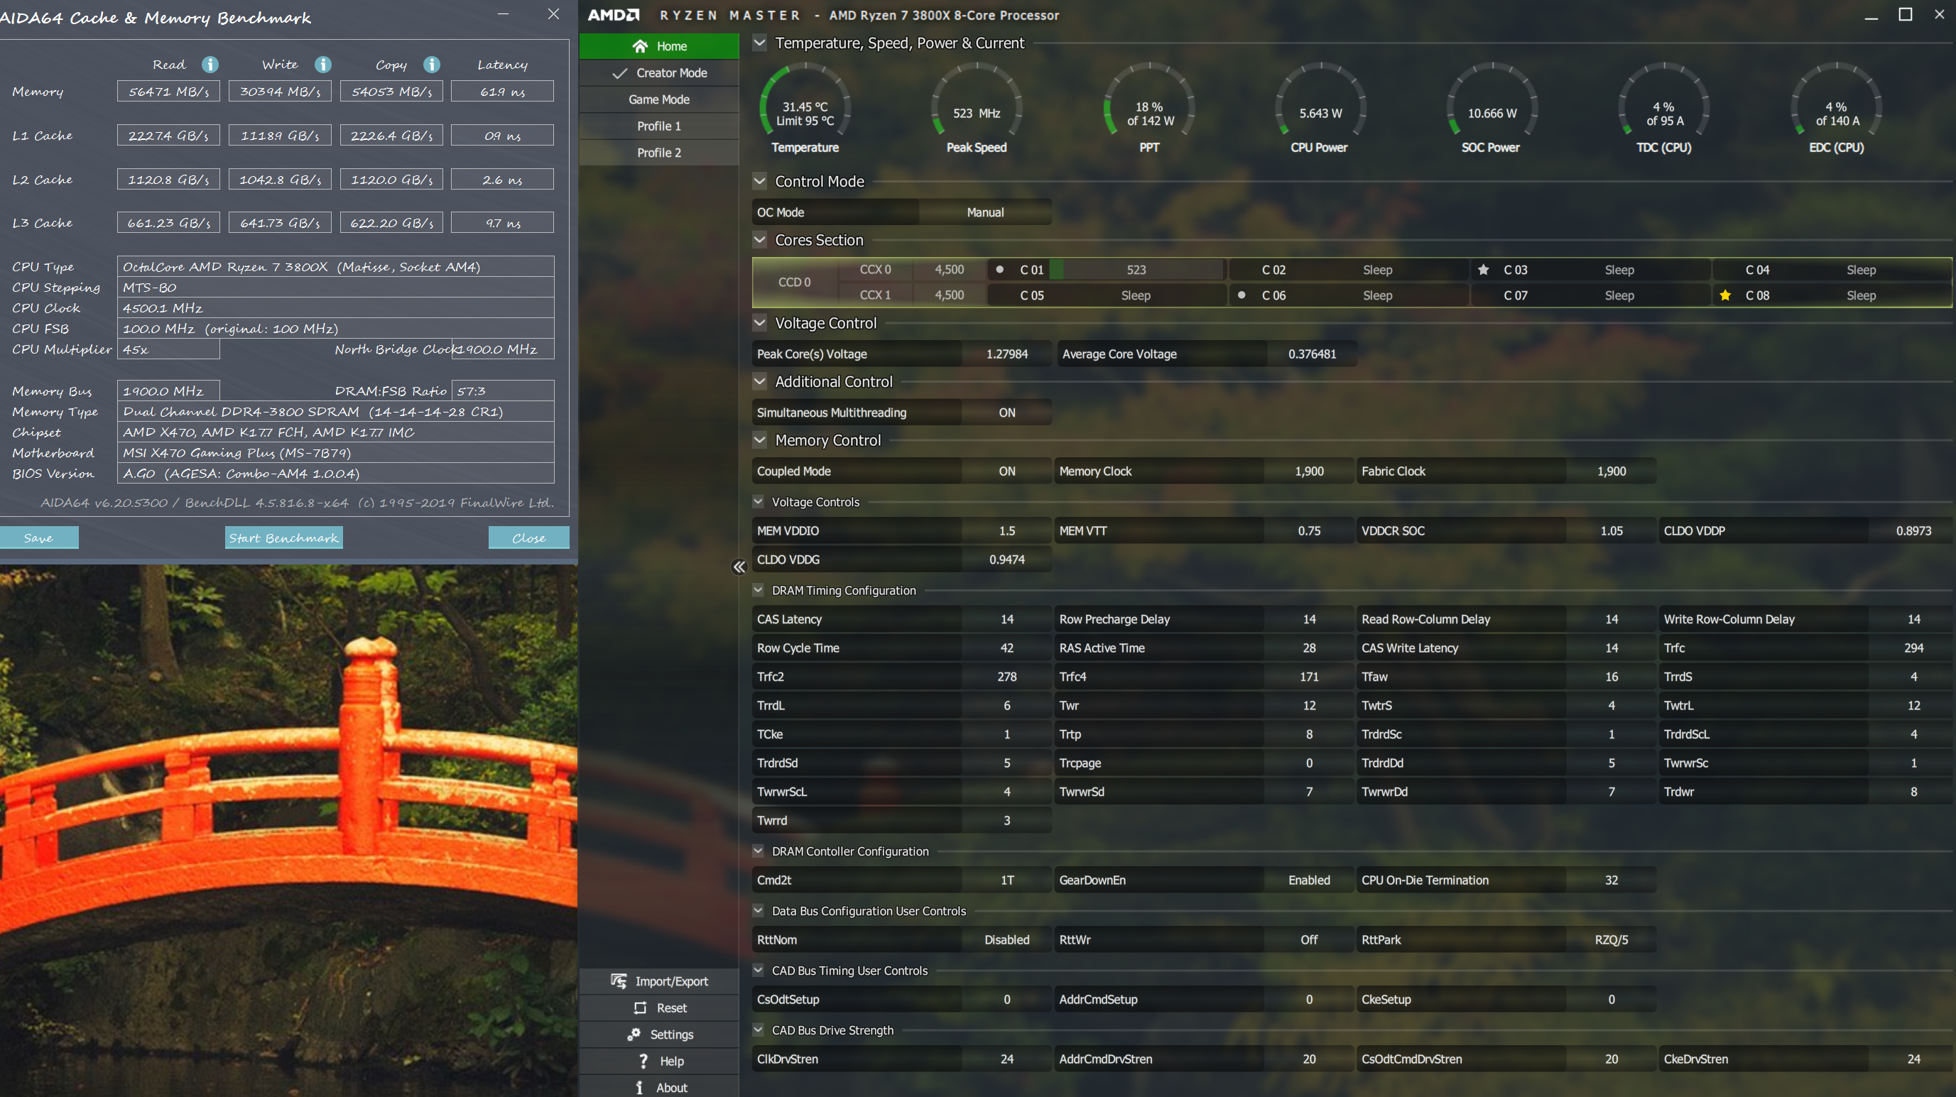Toggle Simultaneous Multithreading ON value
1956x1097 pixels.
click(1006, 413)
